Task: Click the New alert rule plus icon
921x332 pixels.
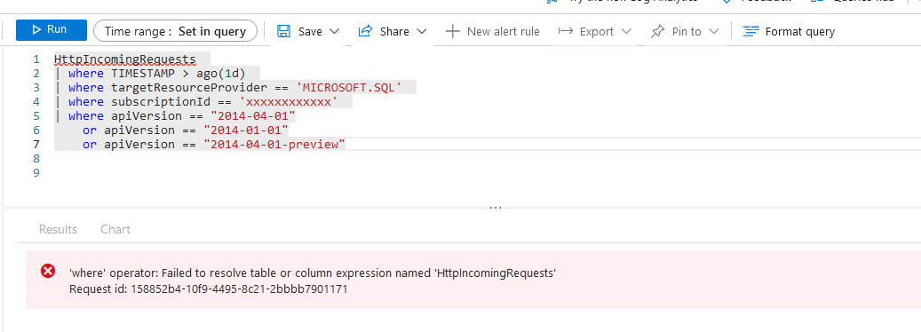Action: click(x=452, y=31)
